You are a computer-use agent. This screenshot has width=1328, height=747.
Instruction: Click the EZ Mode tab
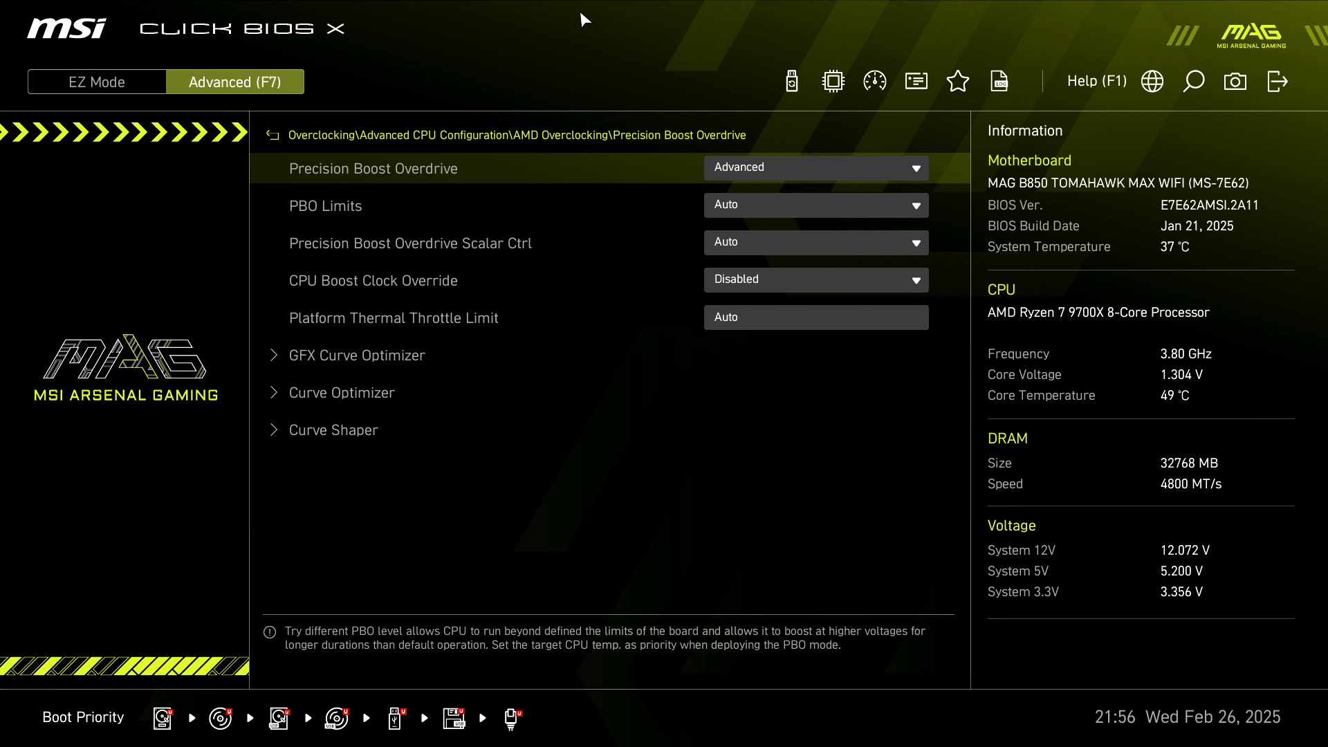point(97,82)
